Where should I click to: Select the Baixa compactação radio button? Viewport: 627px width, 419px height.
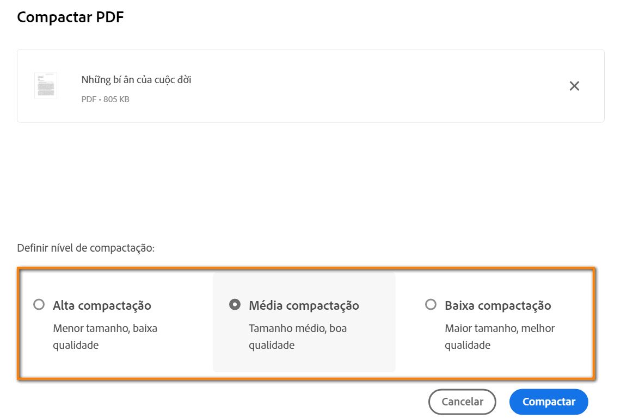point(431,305)
